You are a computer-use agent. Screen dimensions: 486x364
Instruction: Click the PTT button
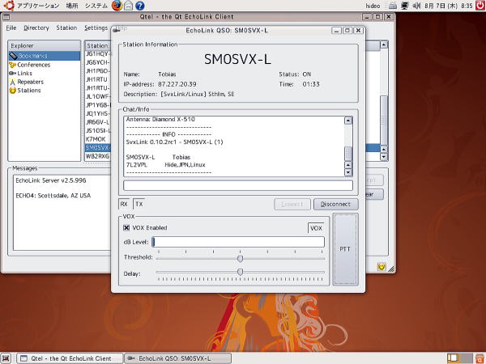tap(345, 249)
